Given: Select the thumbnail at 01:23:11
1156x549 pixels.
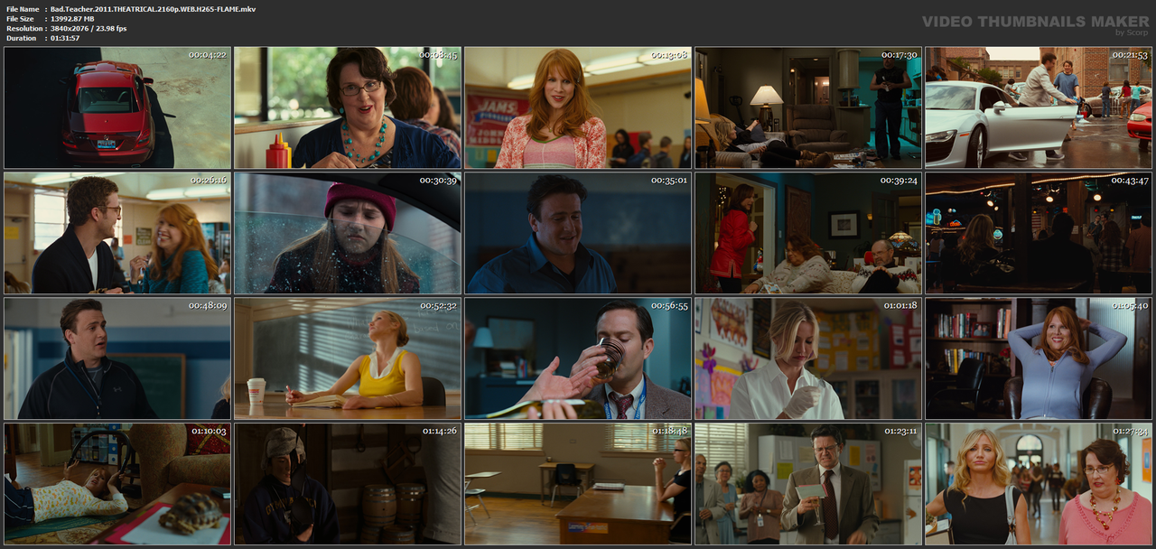Looking at the screenshot, I should pyautogui.click(x=808, y=484).
